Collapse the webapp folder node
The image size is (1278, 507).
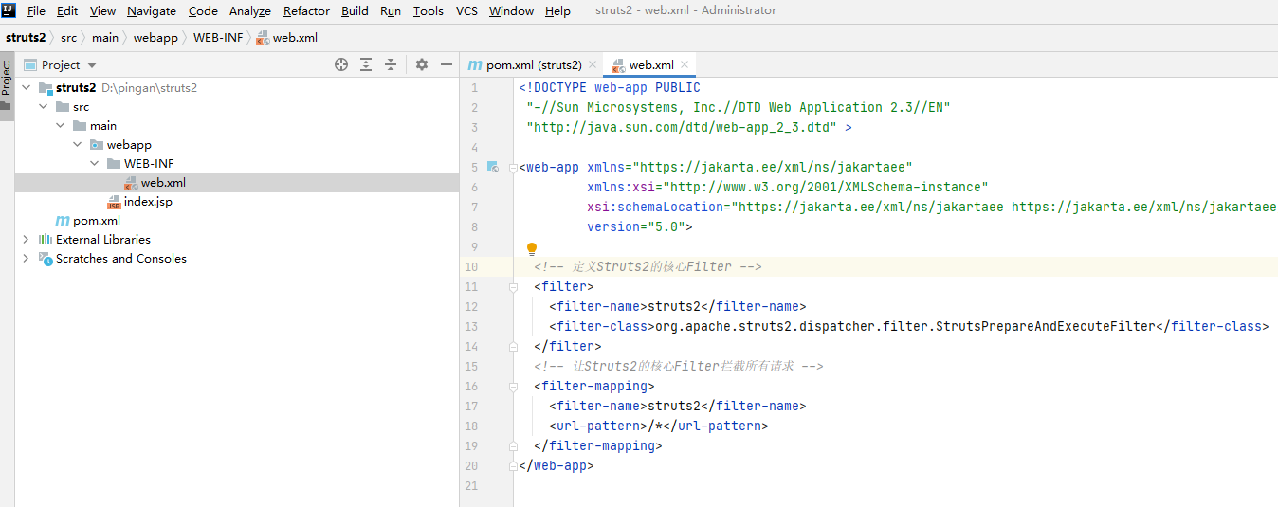click(78, 145)
